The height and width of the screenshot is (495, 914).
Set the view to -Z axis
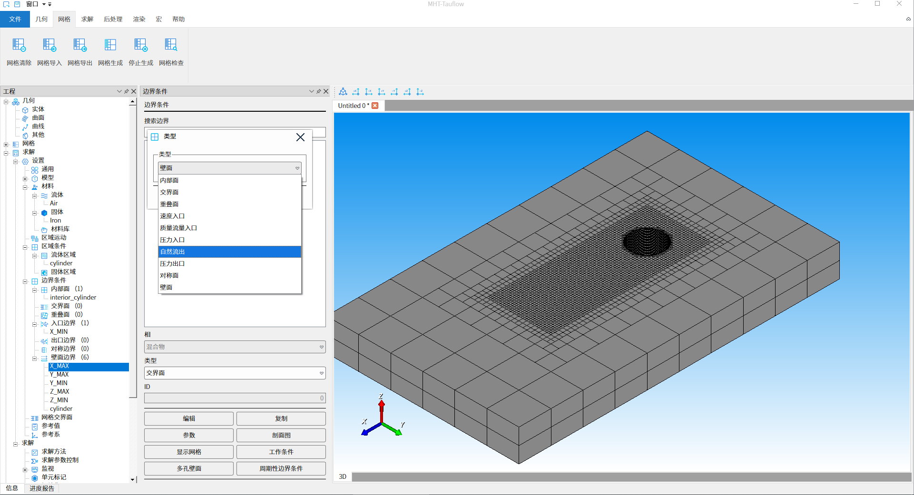[x=420, y=92]
